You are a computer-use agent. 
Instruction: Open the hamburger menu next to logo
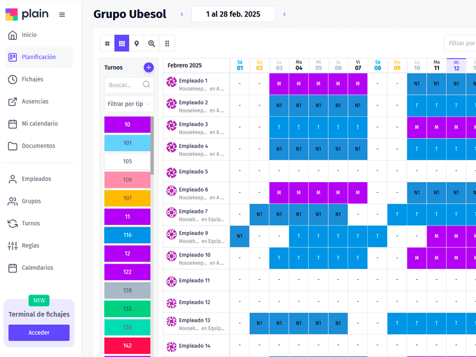coord(62,15)
